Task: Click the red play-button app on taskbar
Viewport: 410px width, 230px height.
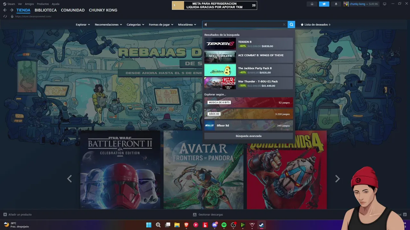Action: click(196, 225)
